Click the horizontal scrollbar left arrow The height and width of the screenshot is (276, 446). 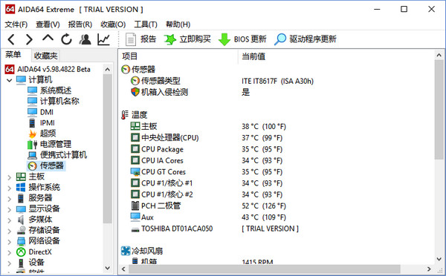(123, 269)
